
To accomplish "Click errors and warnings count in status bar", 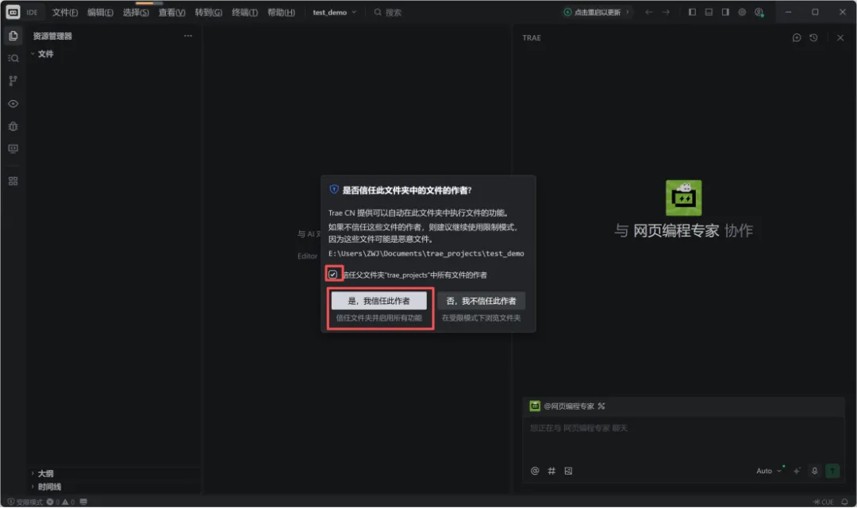I will tap(60, 502).
